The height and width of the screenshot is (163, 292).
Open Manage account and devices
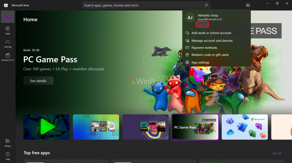pos(216,41)
